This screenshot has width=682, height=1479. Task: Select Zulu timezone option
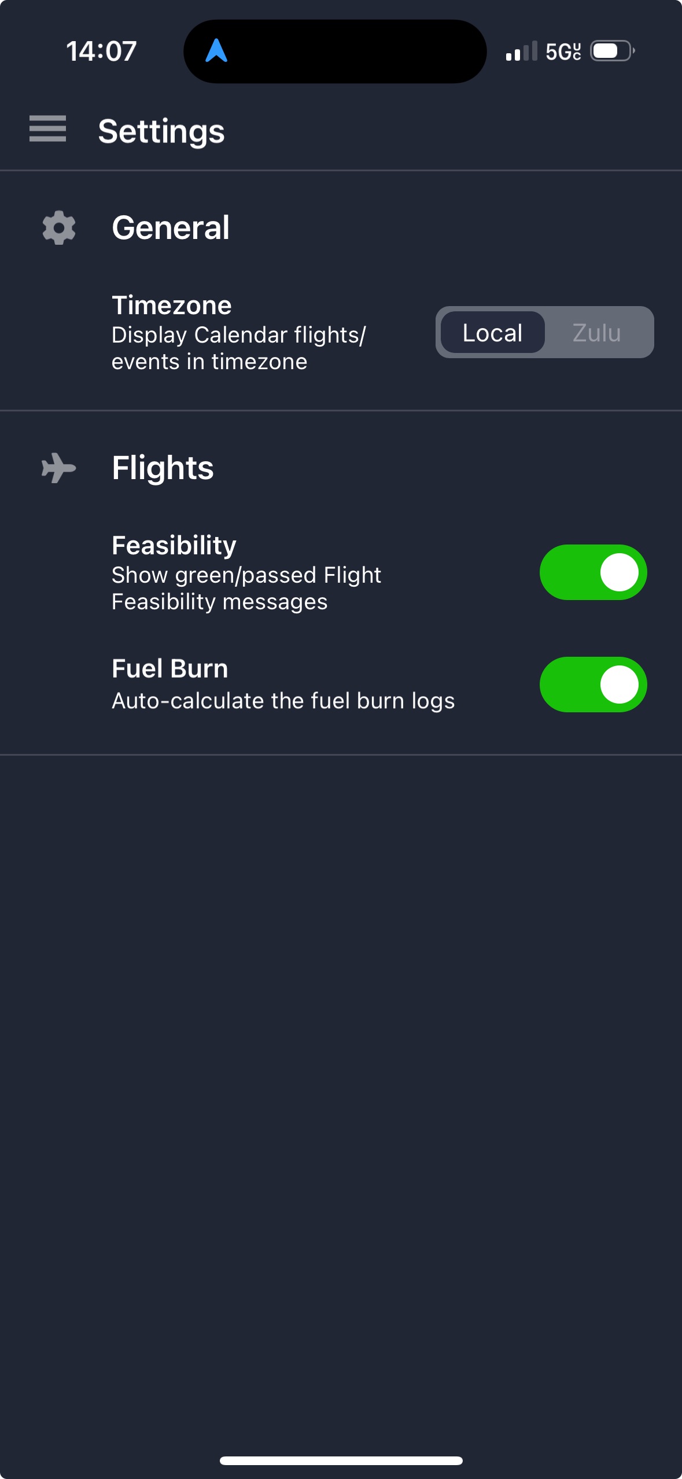(596, 333)
